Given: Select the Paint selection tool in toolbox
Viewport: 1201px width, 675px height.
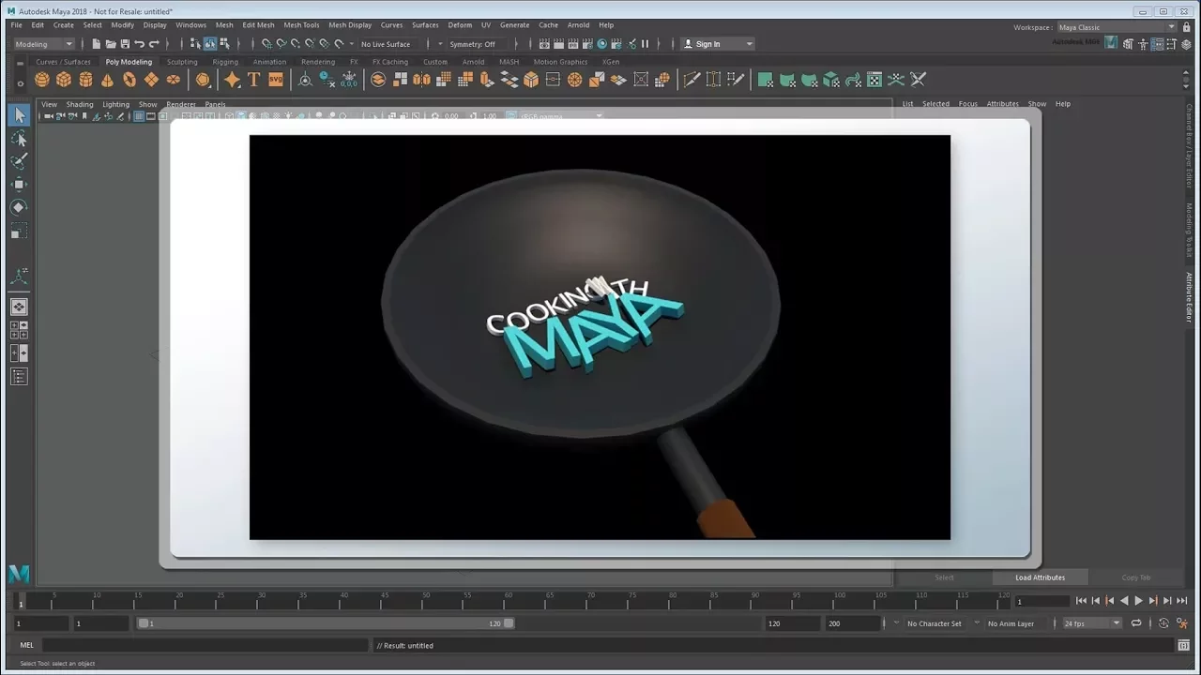Looking at the screenshot, I should (20, 161).
